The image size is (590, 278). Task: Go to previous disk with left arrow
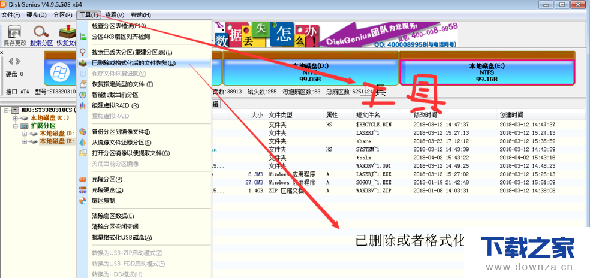11,61
